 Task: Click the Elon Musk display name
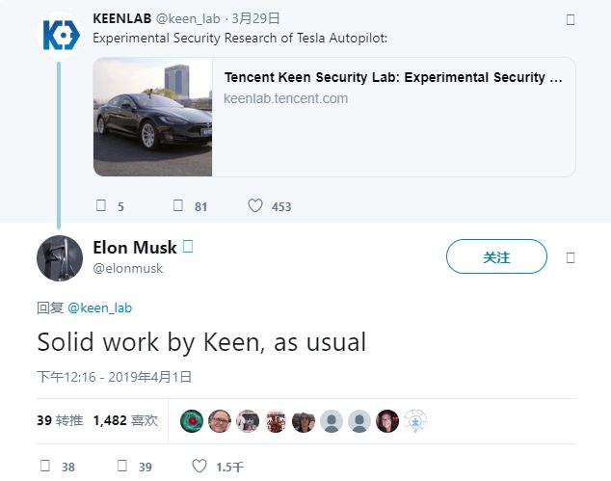click(x=135, y=248)
